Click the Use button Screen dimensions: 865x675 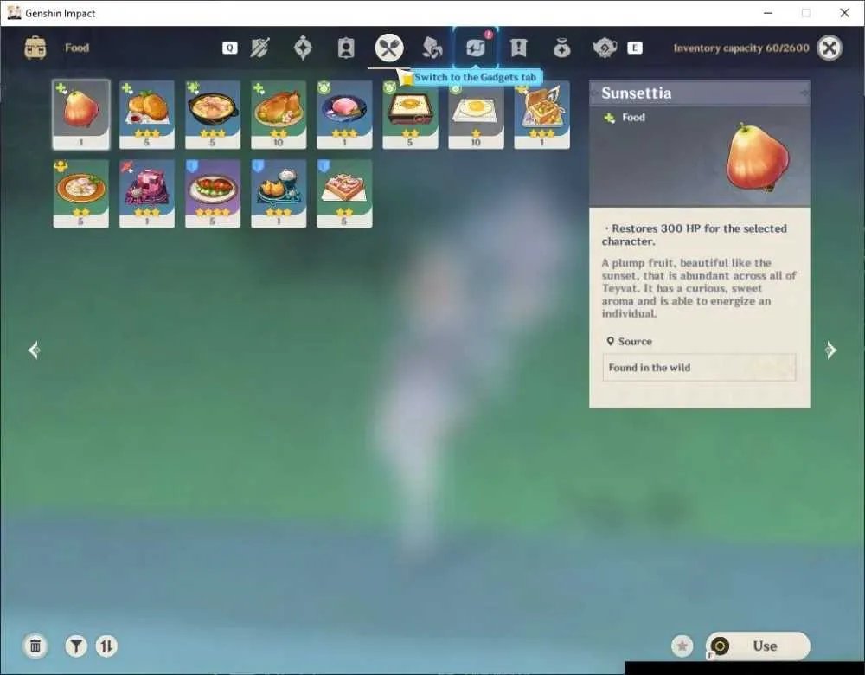pyautogui.click(x=758, y=646)
